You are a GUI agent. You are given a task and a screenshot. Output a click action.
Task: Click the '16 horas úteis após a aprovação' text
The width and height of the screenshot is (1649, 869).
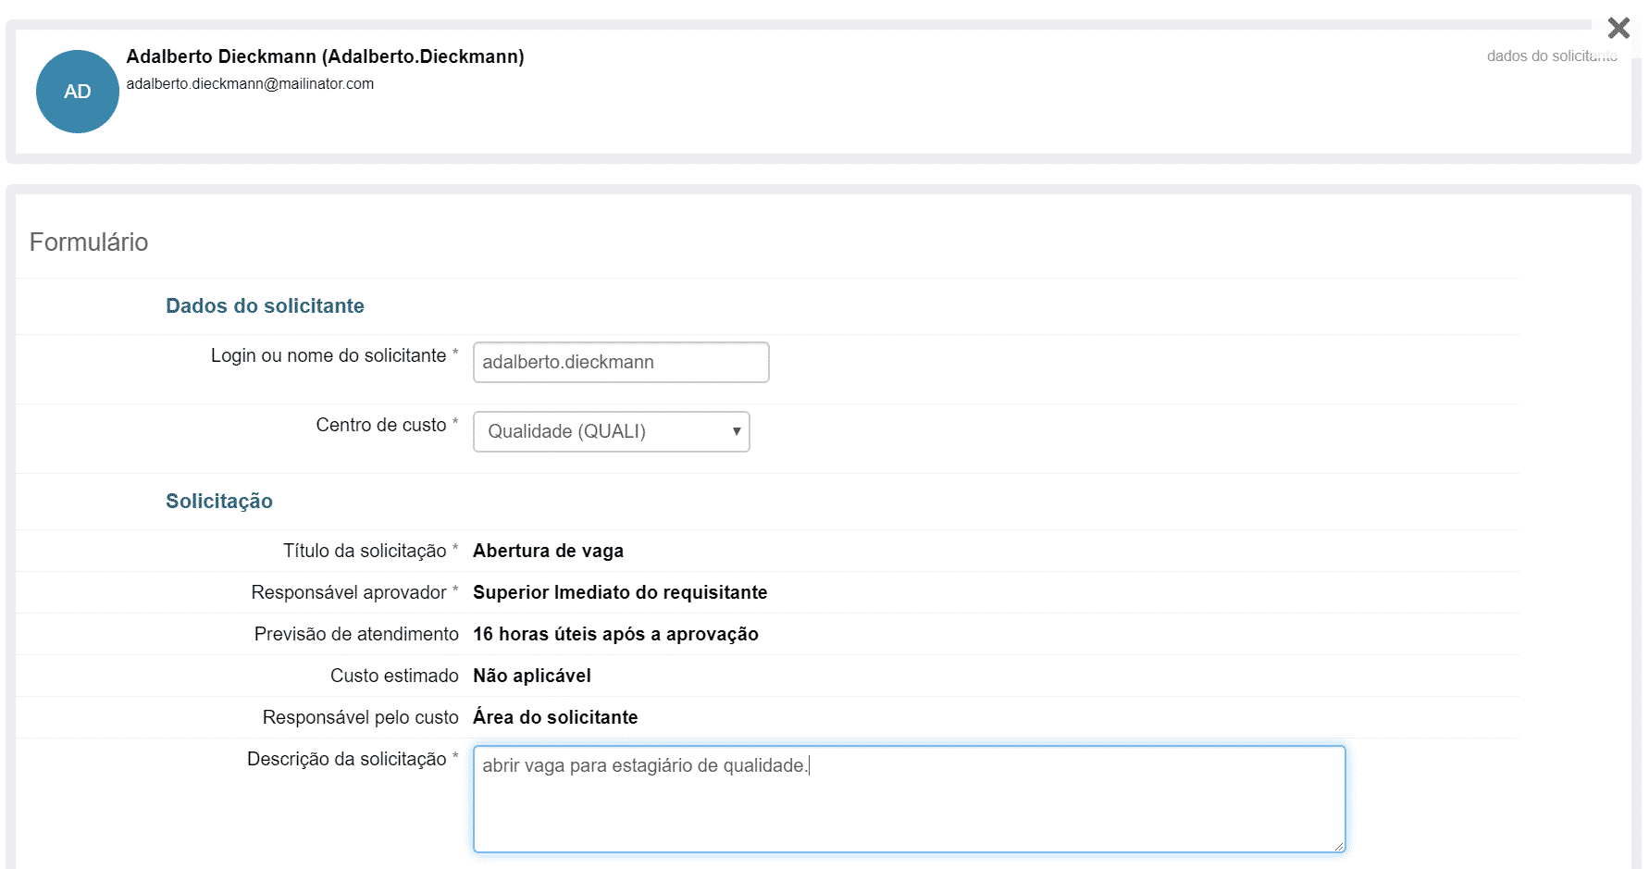pos(615,634)
